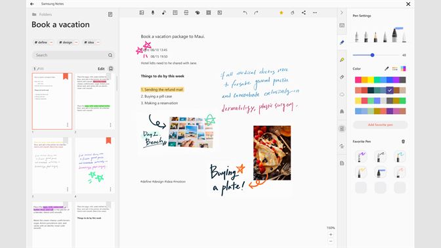Toggle bookmark on page 1 thumbnail
The image size is (441, 248).
pos(66,76)
